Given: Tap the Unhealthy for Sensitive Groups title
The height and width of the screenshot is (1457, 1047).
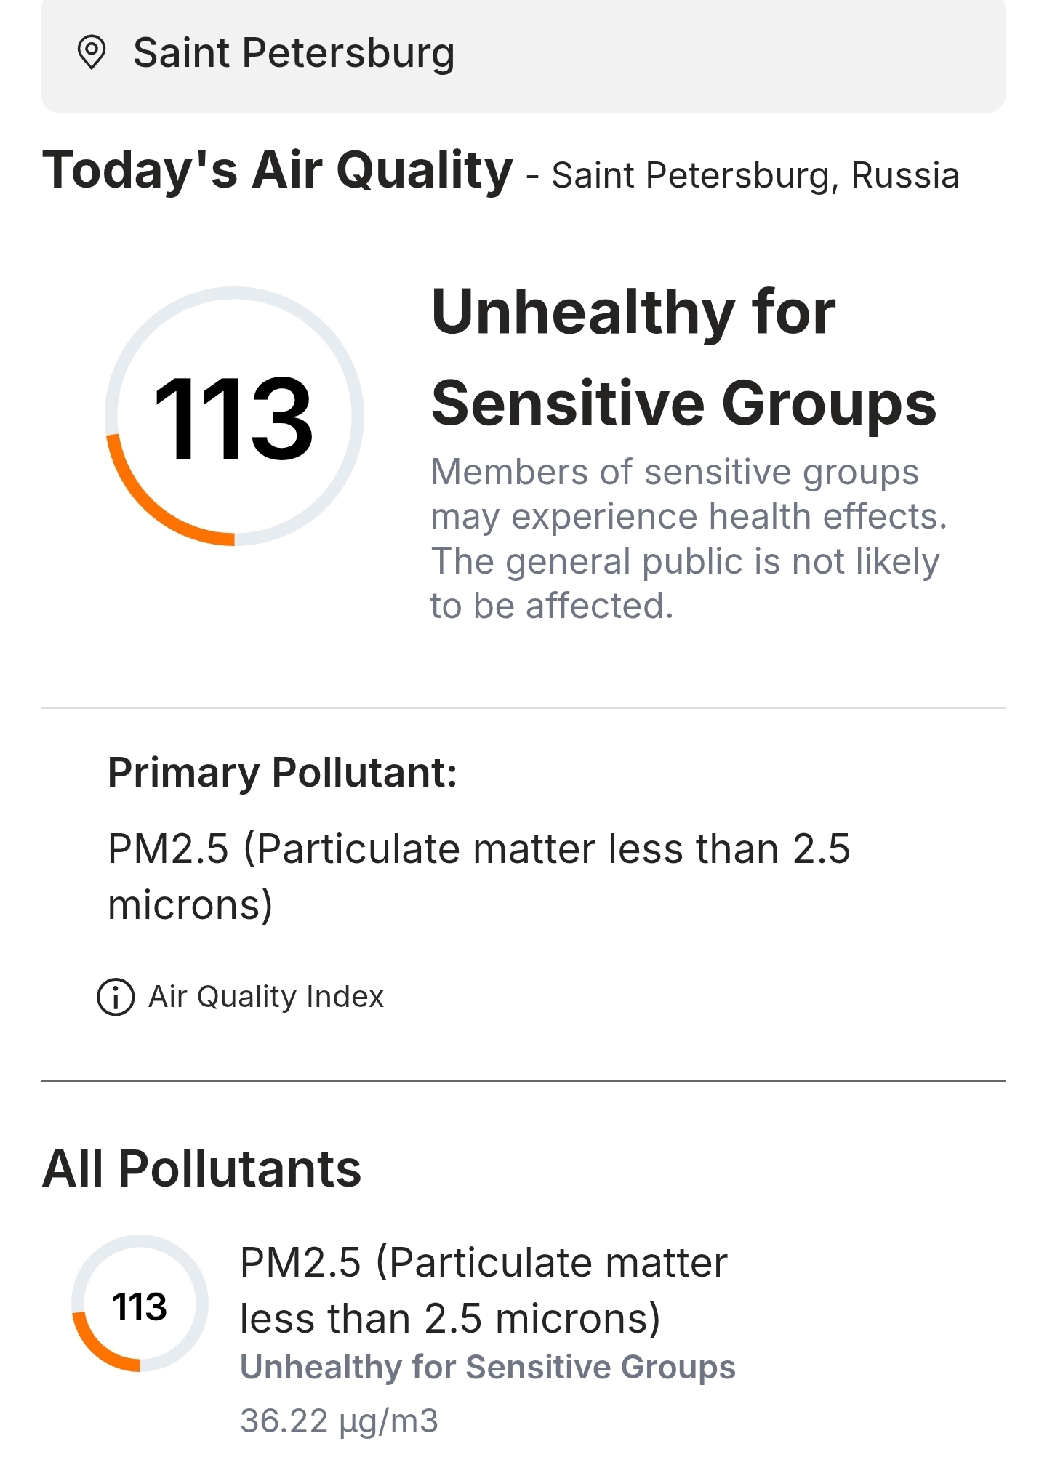Looking at the screenshot, I should pyautogui.click(x=683, y=358).
